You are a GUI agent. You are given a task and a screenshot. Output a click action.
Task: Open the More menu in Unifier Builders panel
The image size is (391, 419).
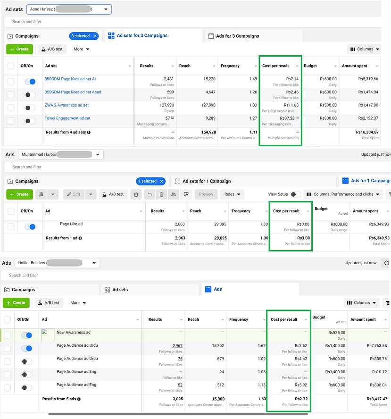[78, 303]
